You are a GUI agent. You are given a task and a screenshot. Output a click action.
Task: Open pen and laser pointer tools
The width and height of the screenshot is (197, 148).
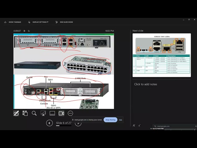(16, 113)
